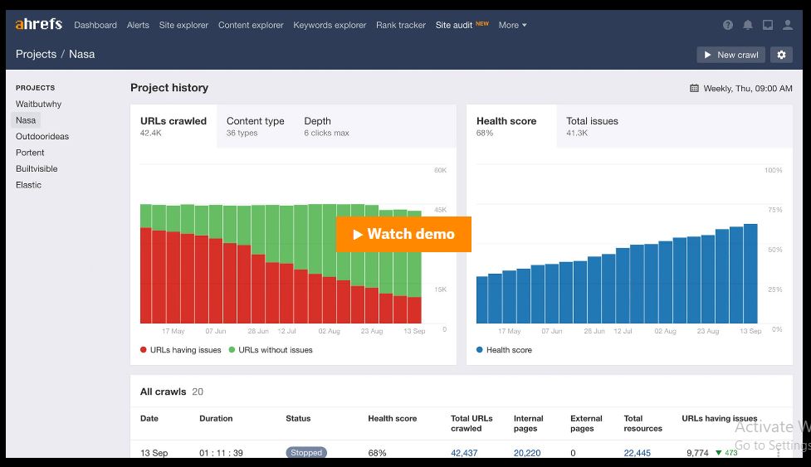Go back to Projects breadcrumb

pyautogui.click(x=37, y=54)
